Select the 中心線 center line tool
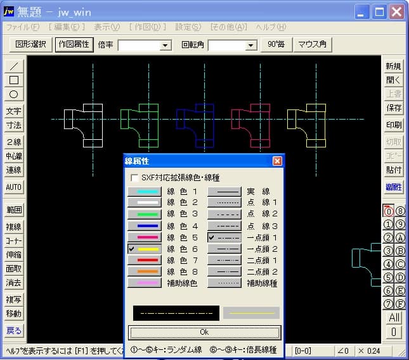This screenshot has width=409, height=360. point(14,156)
